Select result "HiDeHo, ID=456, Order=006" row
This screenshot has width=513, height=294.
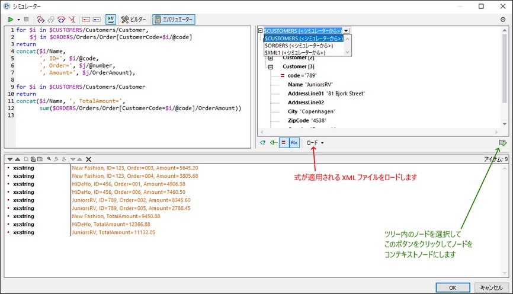coord(129,192)
